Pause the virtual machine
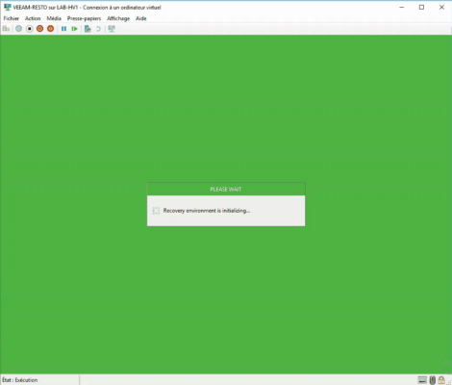This screenshot has height=385, width=452. pyautogui.click(x=63, y=29)
